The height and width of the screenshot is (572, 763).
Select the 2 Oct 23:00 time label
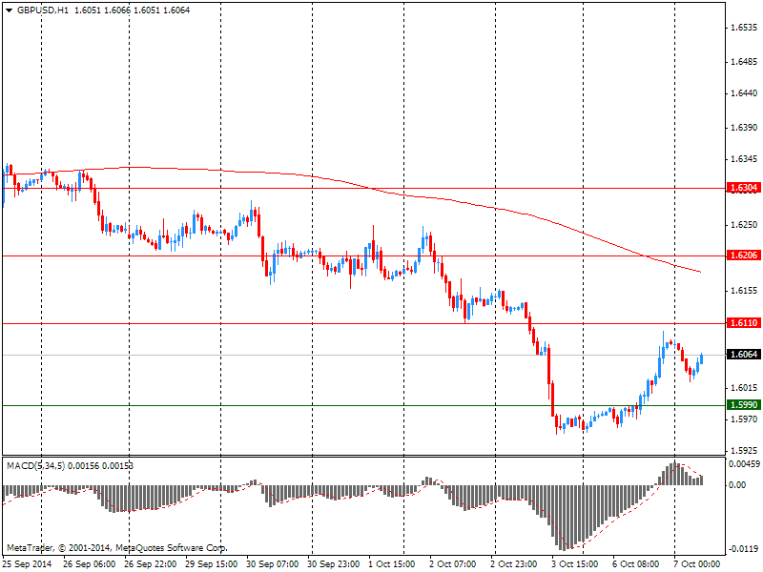click(x=514, y=564)
